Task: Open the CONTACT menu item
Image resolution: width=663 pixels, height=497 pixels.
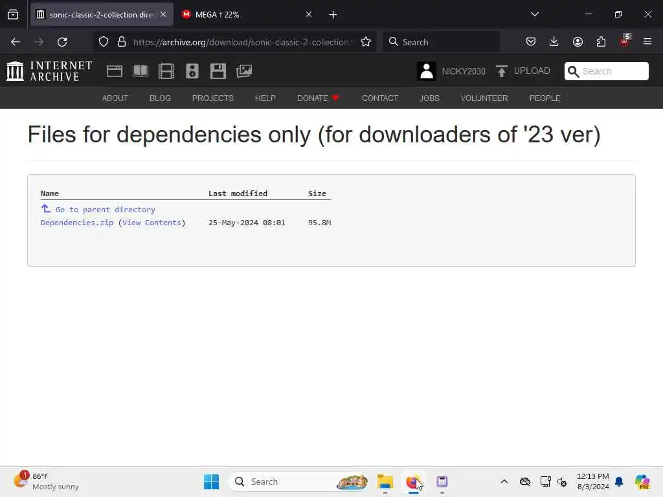Action: [379, 98]
